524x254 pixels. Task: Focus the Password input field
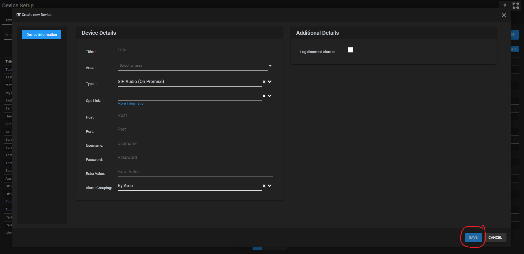pyautogui.click(x=195, y=158)
